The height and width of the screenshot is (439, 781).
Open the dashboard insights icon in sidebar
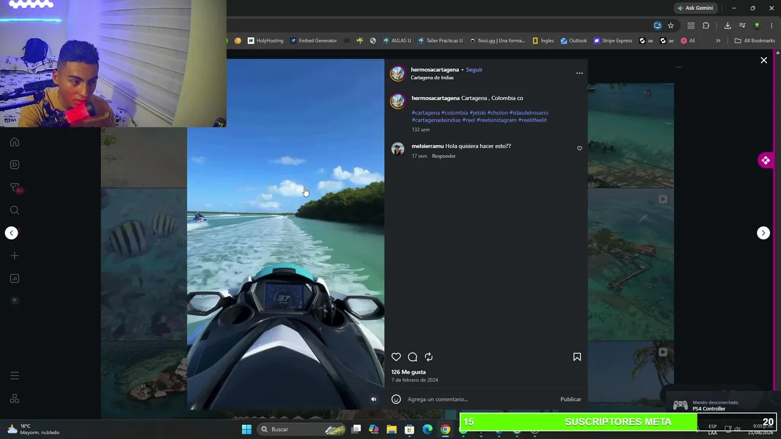[x=15, y=279]
